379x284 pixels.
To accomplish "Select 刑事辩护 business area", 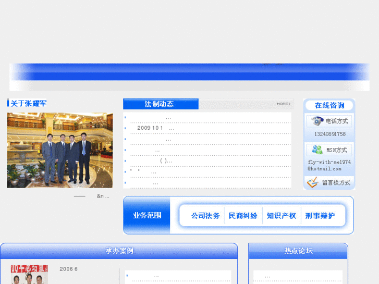I will click(320, 216).
